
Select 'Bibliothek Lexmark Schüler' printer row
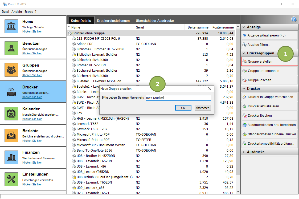[151, 55]
